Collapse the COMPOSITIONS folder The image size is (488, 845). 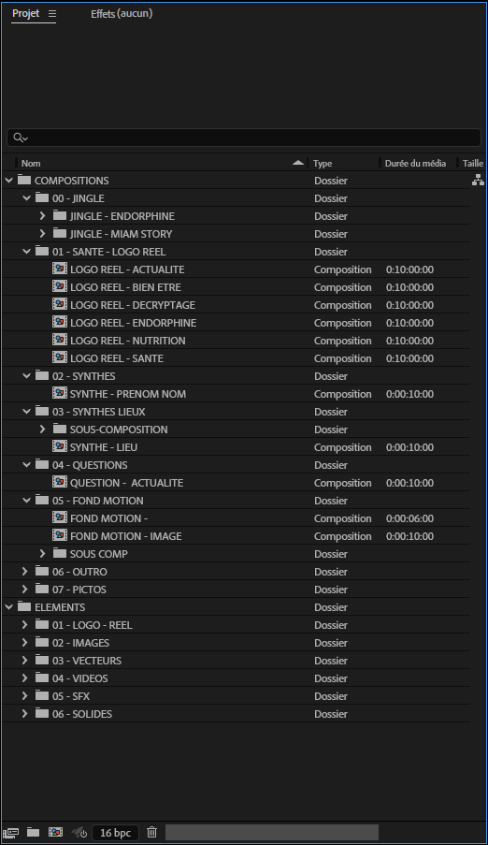8,181
